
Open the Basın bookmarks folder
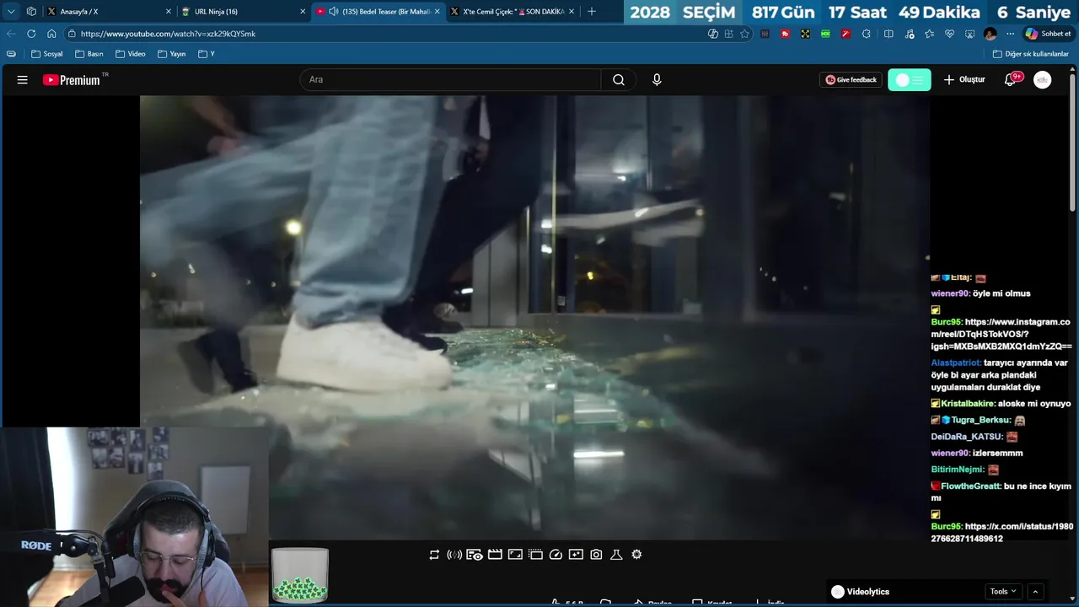point(89,54)
